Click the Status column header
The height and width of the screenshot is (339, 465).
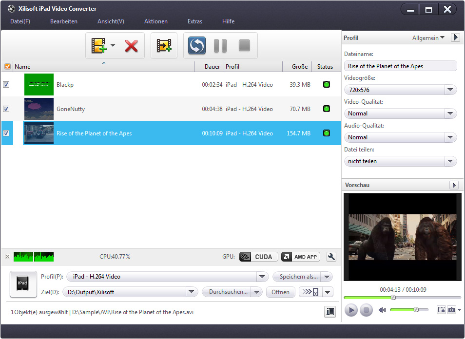coord(325,67)
